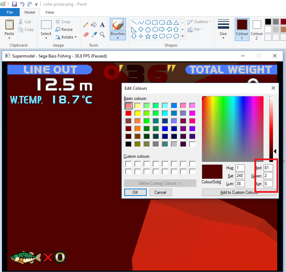Click Add to Custom Colours button
This screenshot has width=286, height=272.
[239, 192]
